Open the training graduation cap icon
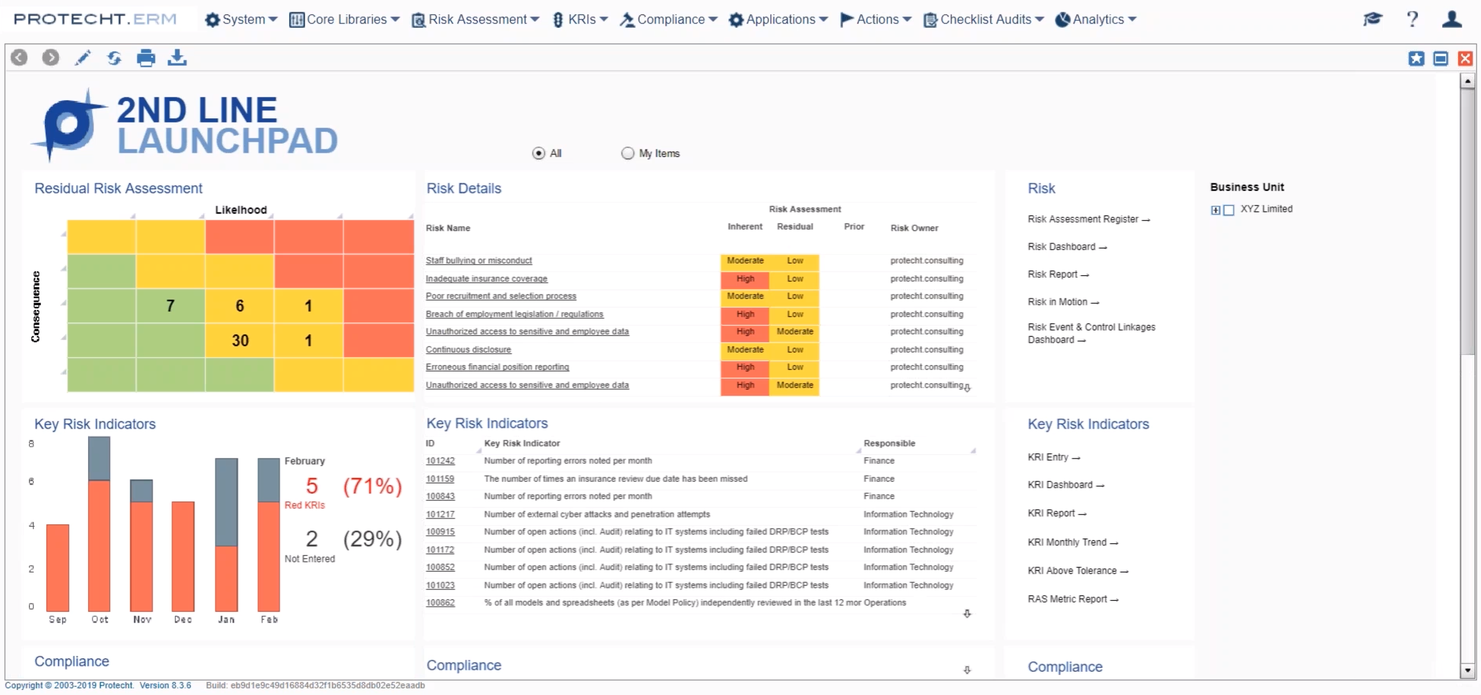The height and width of the screenshot is (695, 1481). [x=1373, y=19]
